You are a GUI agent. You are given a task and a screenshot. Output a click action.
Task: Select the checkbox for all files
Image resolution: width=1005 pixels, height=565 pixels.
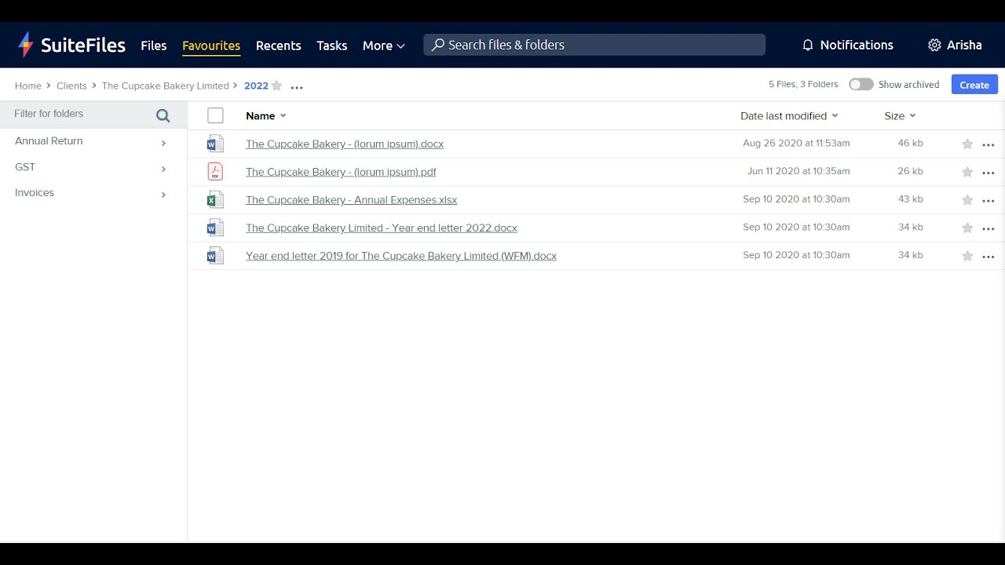coord(214,115)
